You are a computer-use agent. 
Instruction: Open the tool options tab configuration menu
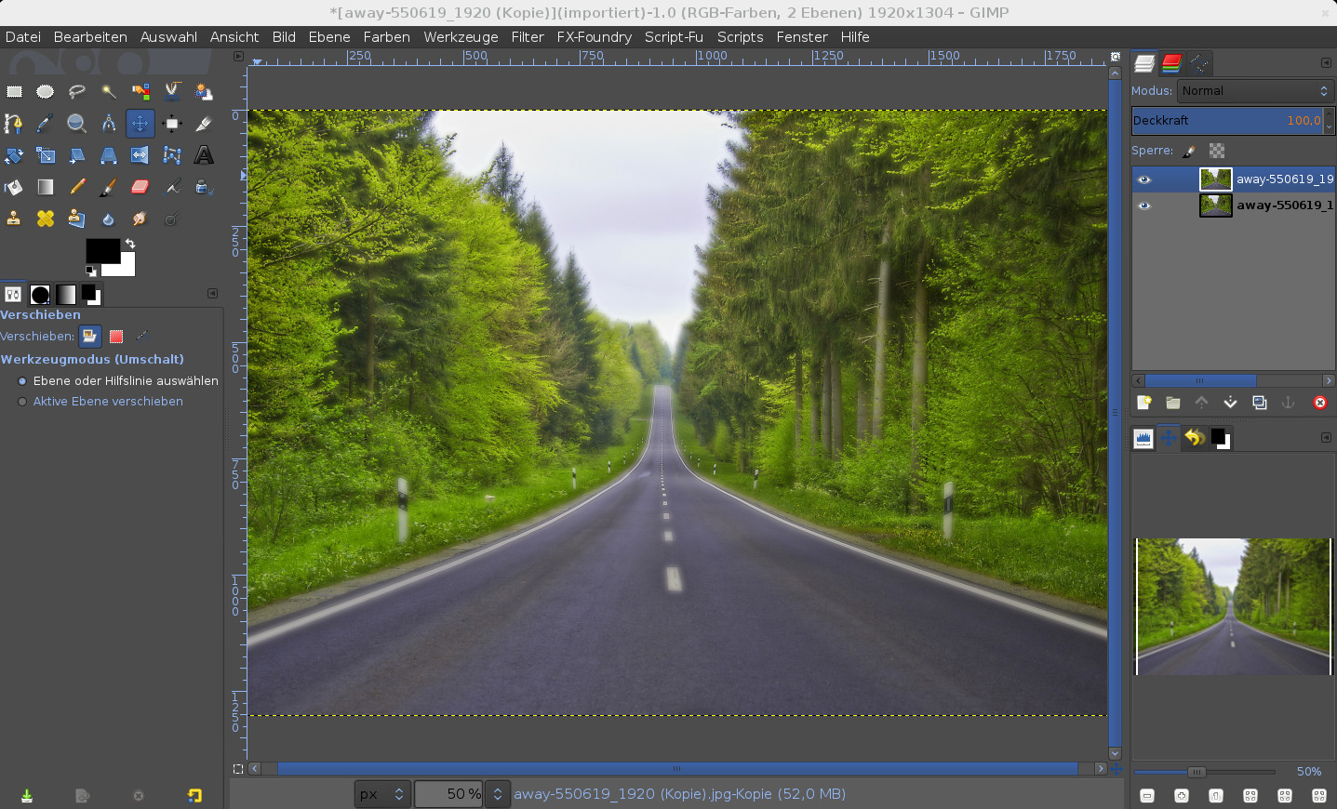[x=212, y=294]
